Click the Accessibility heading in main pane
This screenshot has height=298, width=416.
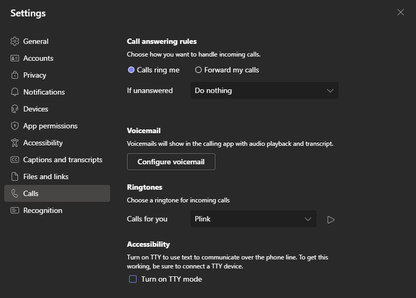pyautogui.click(x=148, y=244)
